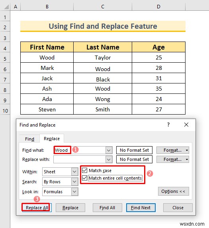Click the help question mark in the dialog
Image resolution: width=209 pixels, height=228 pixels.
click(x=168, y=125)
